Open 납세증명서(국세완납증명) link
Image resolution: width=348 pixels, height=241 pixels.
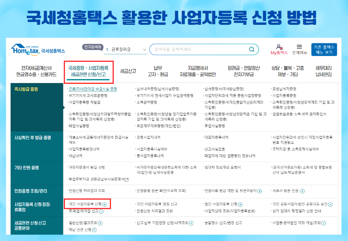click(x=224, y=89)
